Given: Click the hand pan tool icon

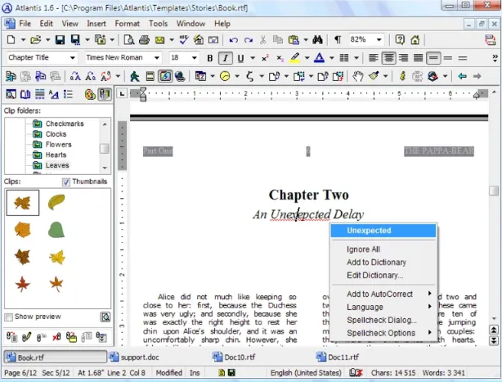Looking at the screenshot, I should point(358,76).
